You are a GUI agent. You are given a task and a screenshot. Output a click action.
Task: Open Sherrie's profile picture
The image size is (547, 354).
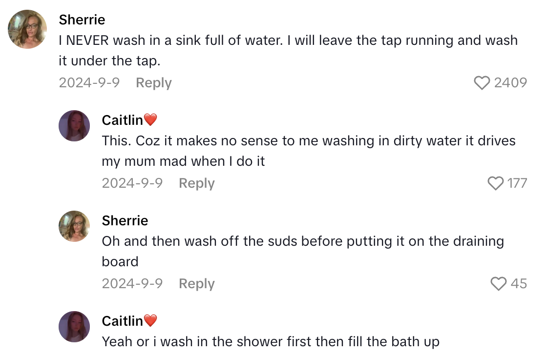pos(27,29)
